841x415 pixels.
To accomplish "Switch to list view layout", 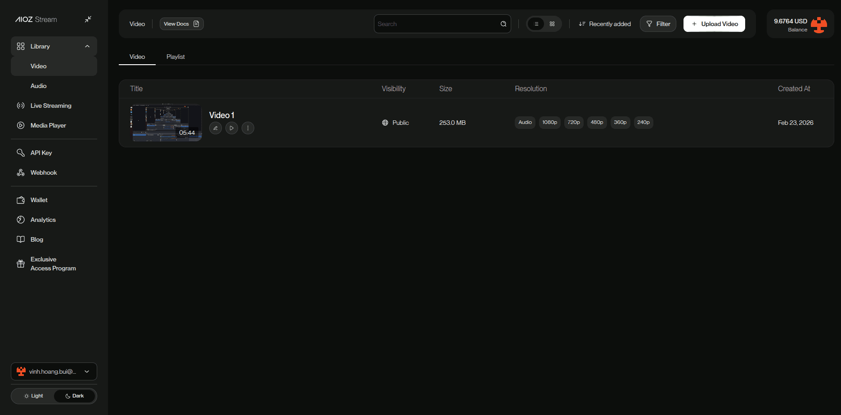I will coord(536,24).
